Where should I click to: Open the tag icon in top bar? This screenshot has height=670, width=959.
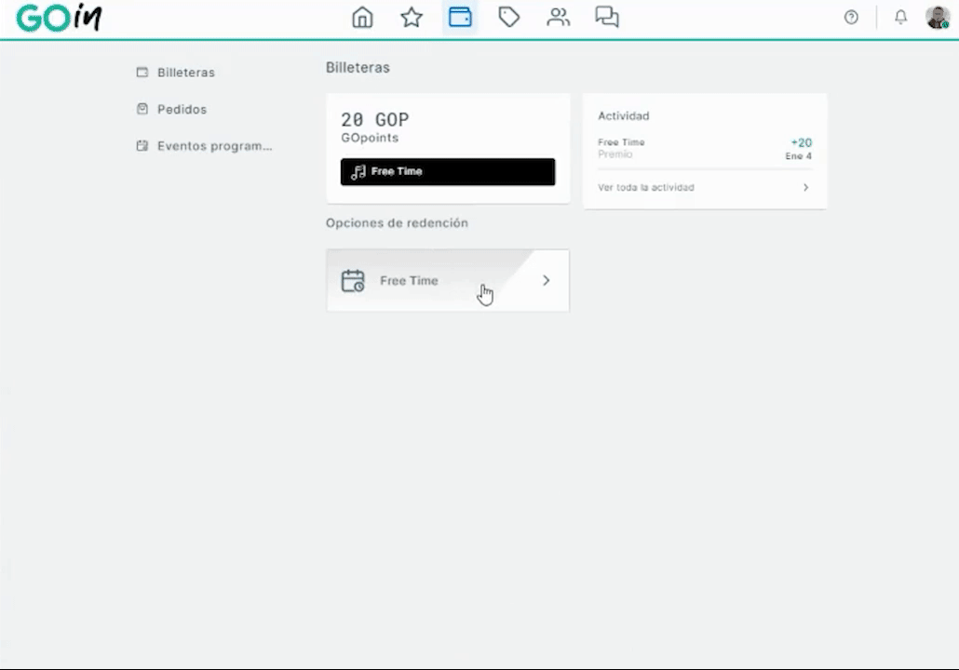508,18
